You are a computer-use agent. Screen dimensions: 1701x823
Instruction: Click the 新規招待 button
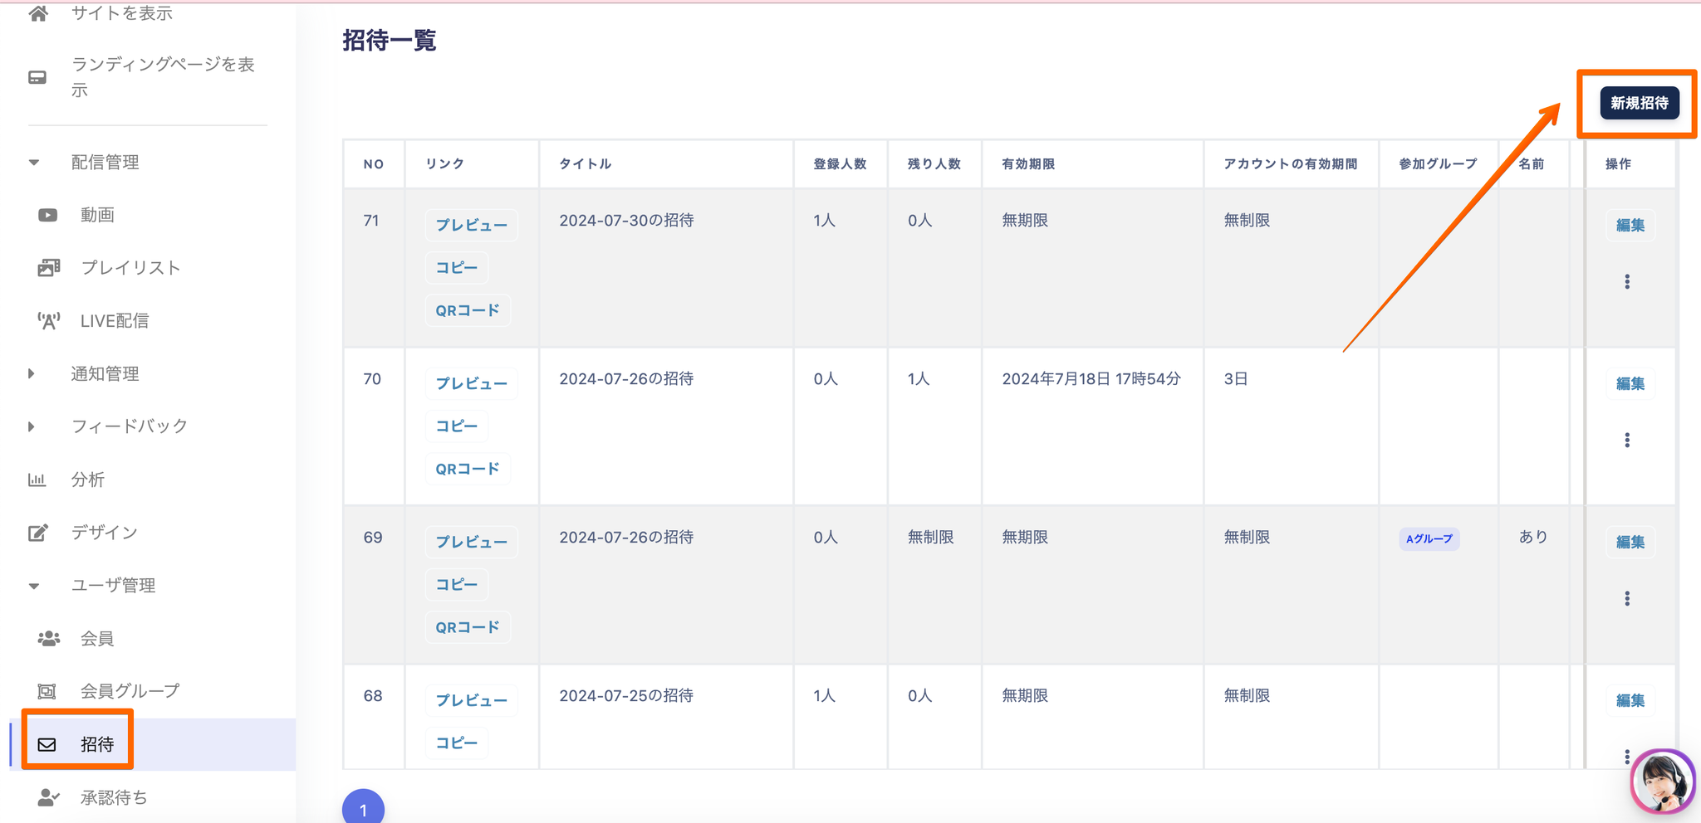tap(1639, 103)
